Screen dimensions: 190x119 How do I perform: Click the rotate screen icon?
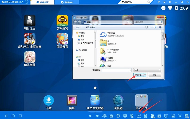173,116
